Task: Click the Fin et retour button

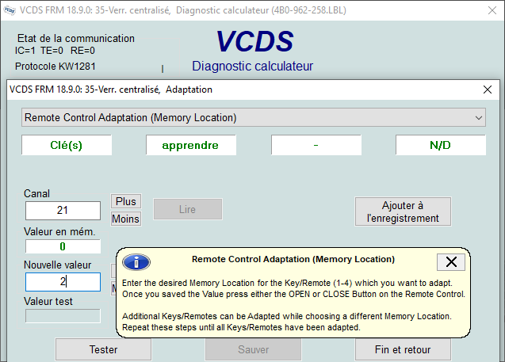Action: 403,349
